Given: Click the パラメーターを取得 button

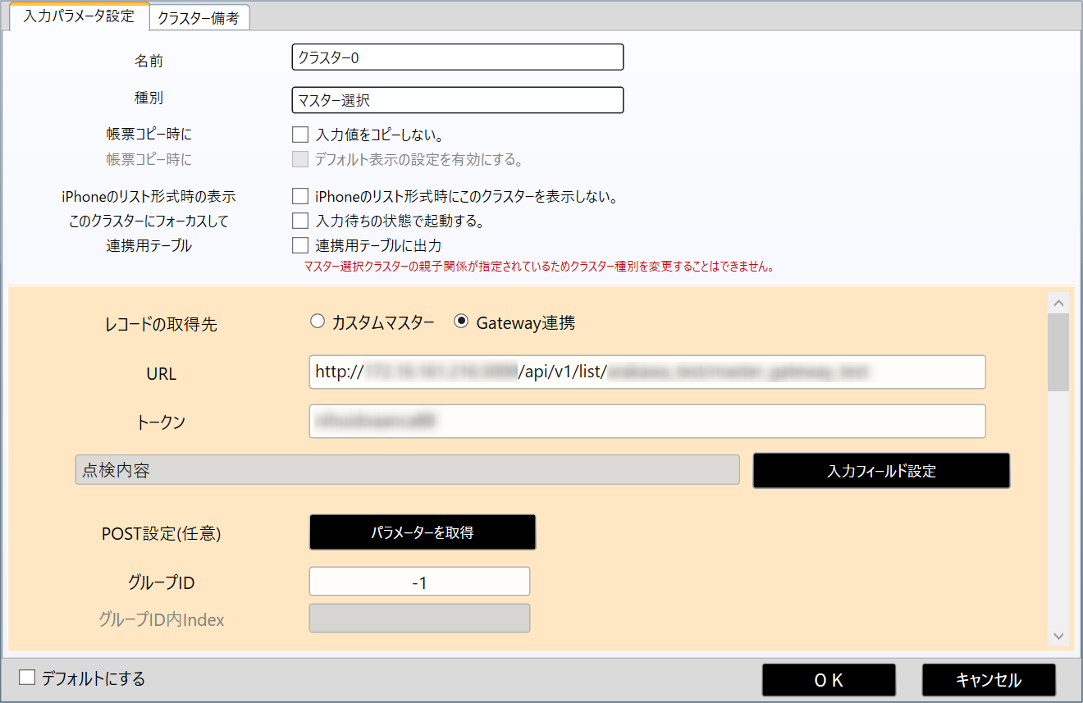Looking at the screenshot, I should click(x=423, y=532).
